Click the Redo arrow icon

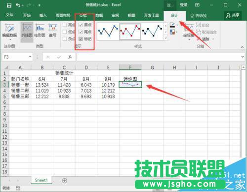29,5
